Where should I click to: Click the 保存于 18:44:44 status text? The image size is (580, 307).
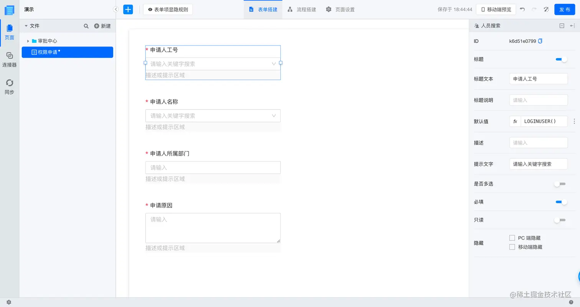point(455,10)
